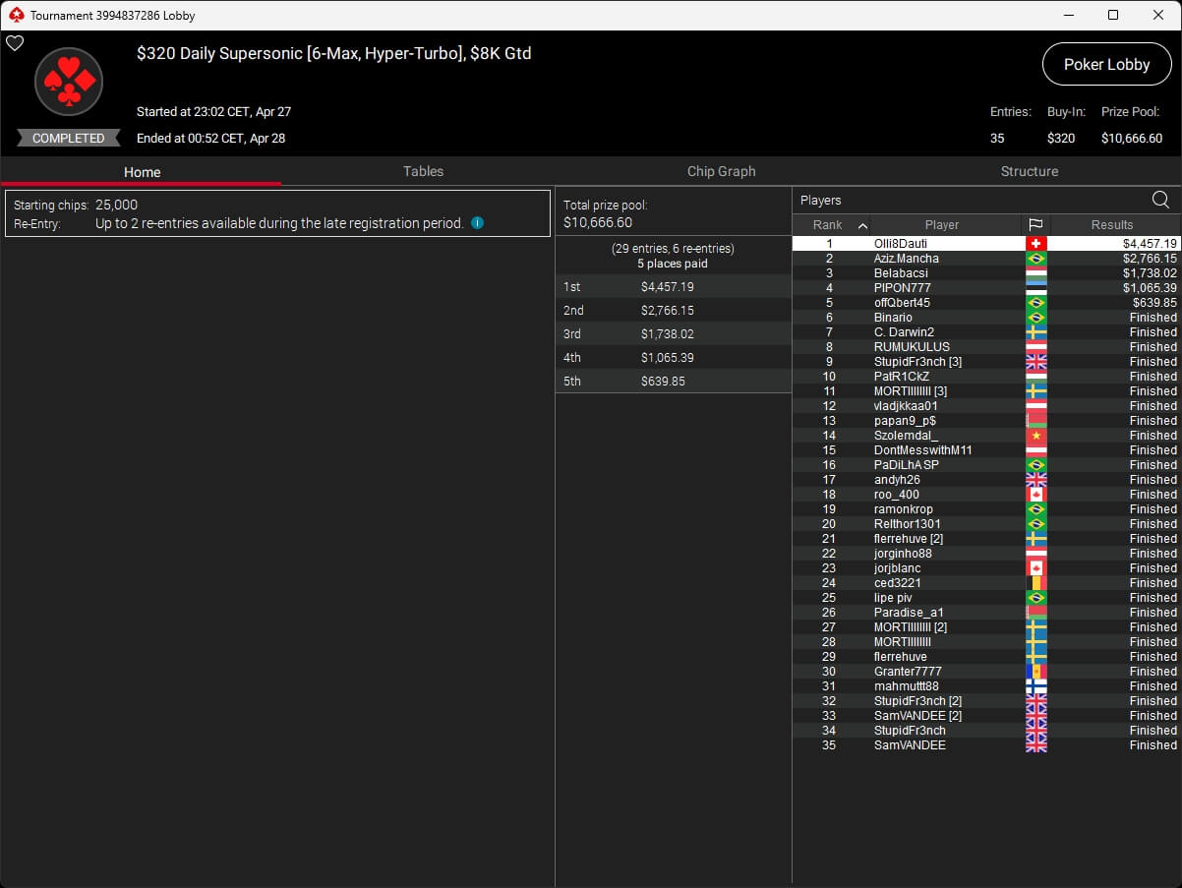
Task: Click the Canada flag beside roo_400
Action: [1035, 495]
